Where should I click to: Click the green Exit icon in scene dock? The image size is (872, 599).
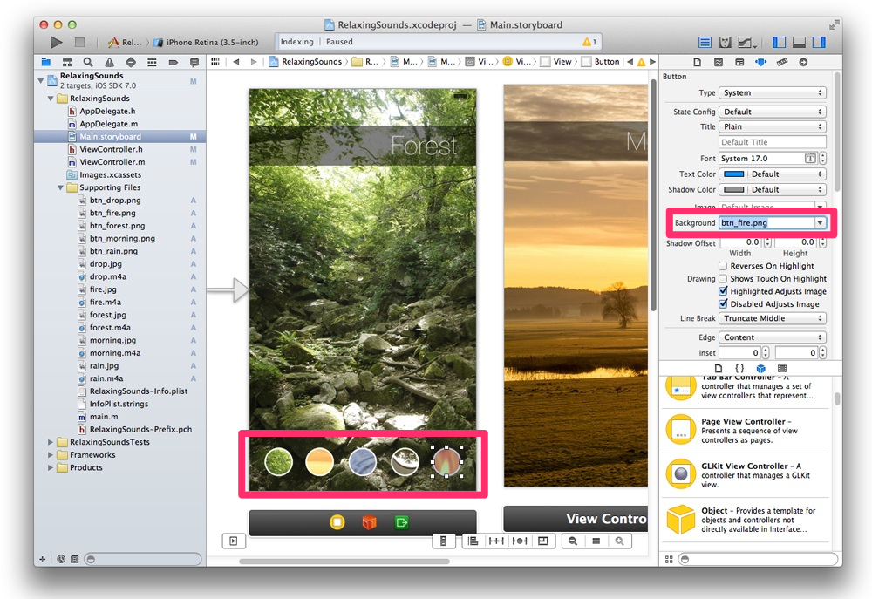pyautogui.click(x=401, y=522)
